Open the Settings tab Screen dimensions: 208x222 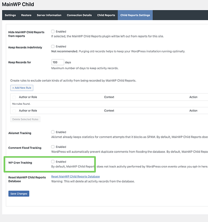click(10, 15)
